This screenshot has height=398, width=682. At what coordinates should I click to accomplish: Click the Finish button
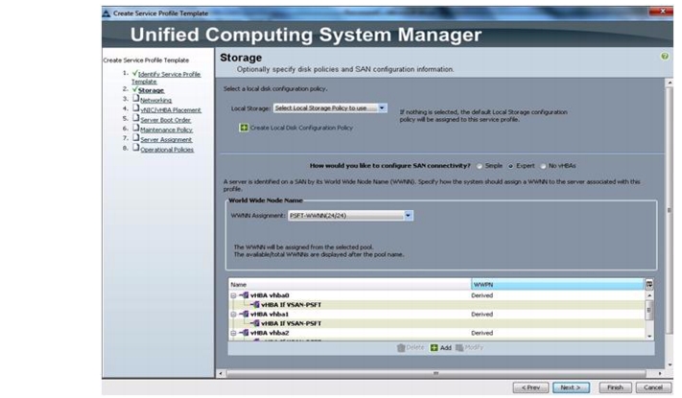click(x=615, y=387)
